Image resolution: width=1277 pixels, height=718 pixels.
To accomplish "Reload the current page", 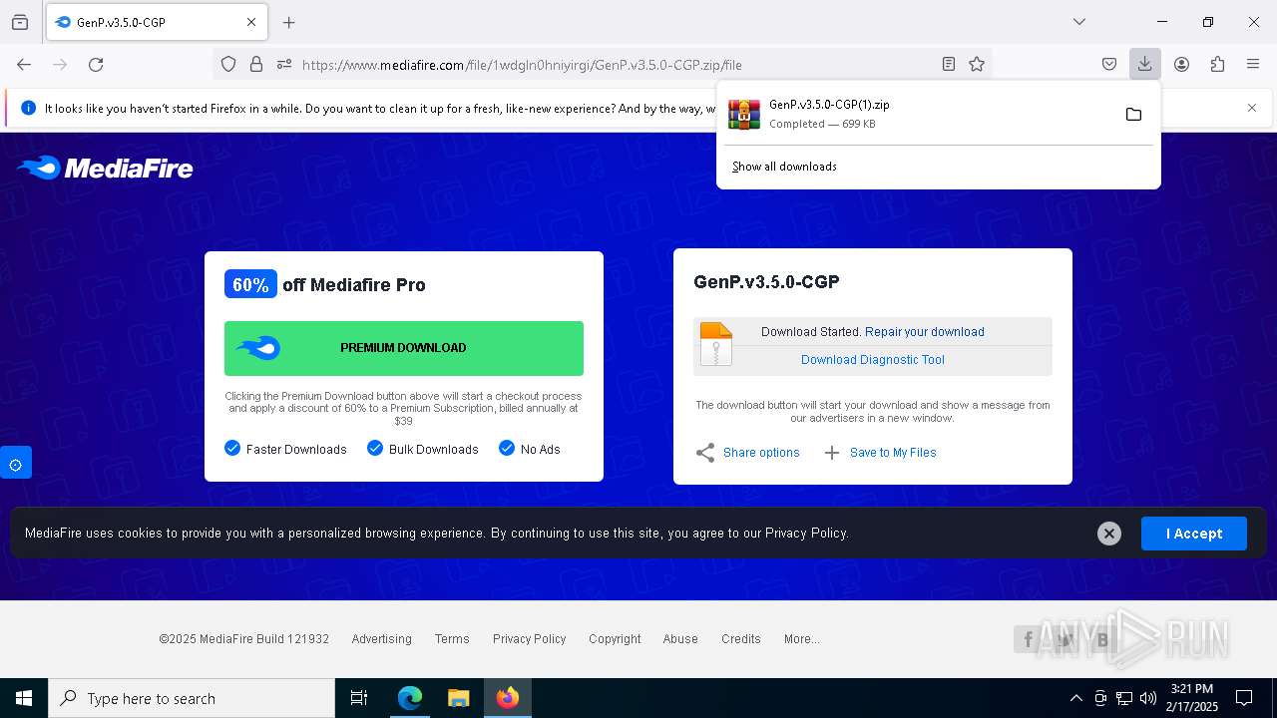I will tap(96, 64).
